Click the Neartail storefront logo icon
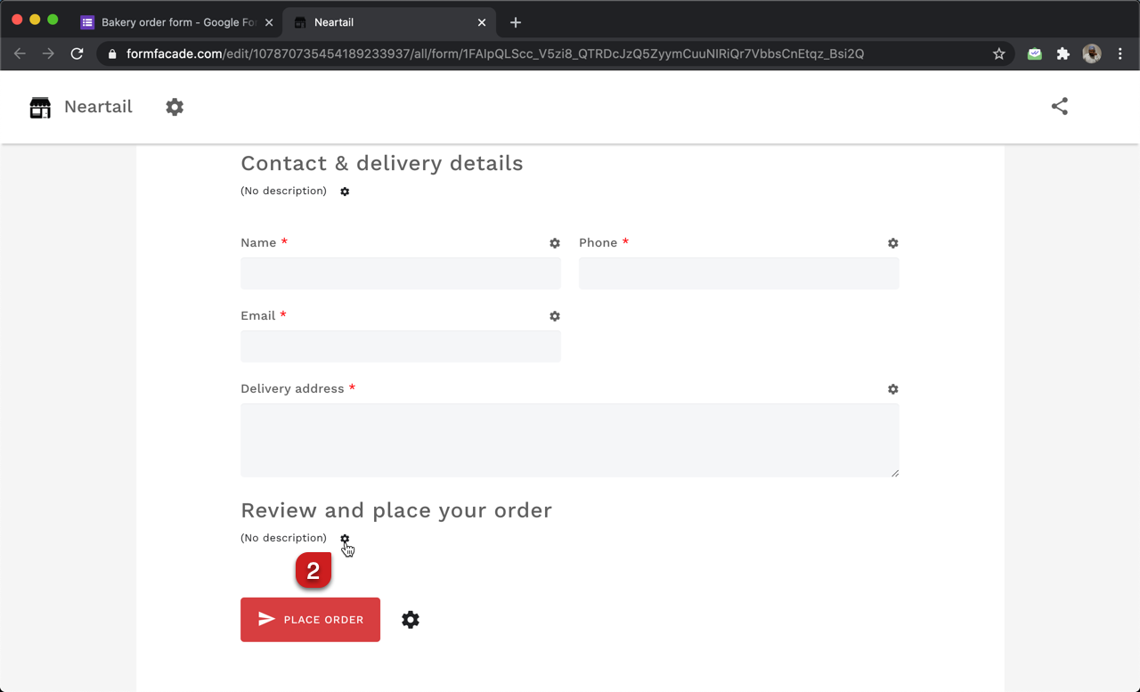 pos(39,107)
